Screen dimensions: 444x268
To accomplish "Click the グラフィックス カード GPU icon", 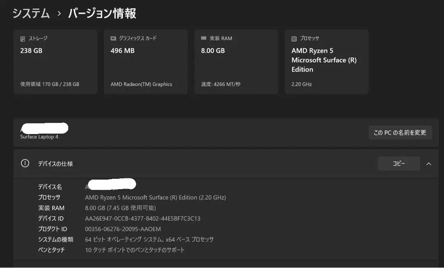I will coord(112,38).
